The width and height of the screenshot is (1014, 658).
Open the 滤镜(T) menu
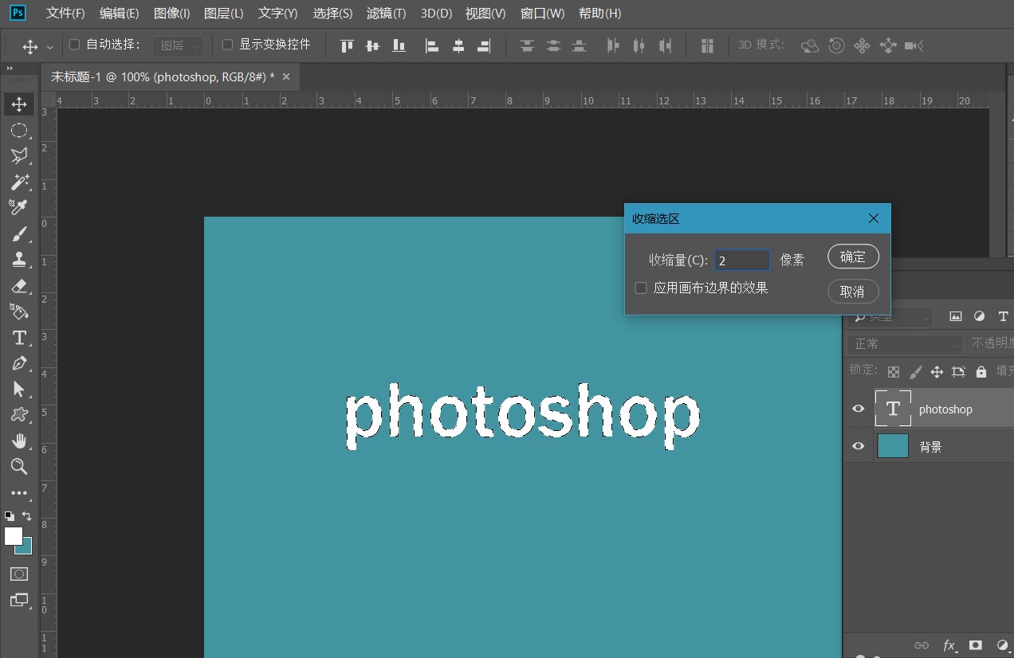coord(386,14)
